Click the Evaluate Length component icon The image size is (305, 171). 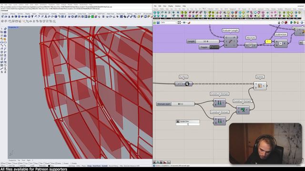pyautogui.click(x=231, y=41)
